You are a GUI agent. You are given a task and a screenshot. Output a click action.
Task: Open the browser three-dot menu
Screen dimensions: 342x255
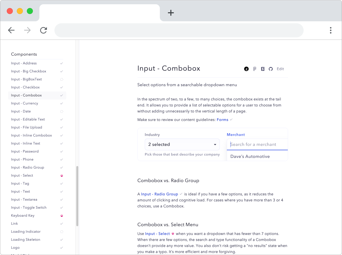coord(331,30)
